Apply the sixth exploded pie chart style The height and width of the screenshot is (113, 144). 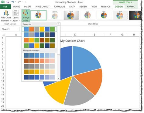[120, 15]
